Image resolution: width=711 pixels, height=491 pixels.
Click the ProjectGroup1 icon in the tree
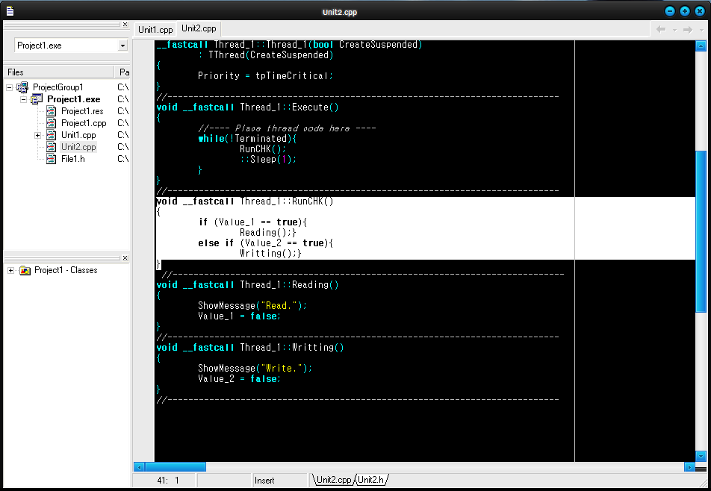22,87
